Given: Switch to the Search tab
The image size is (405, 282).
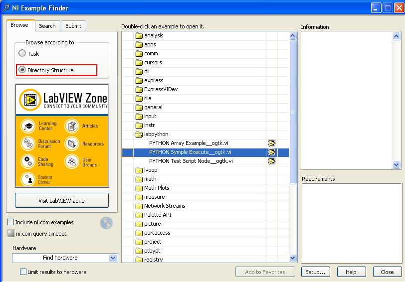Looking at the screenshot, I should tap(47, 26).
